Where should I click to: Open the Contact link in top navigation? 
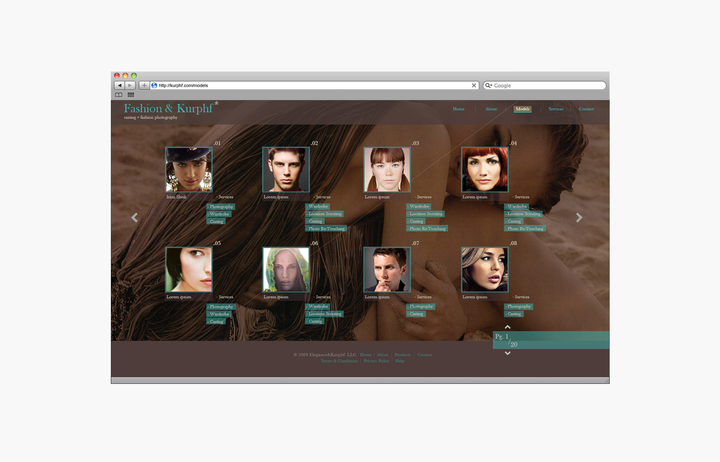[586, 109]
